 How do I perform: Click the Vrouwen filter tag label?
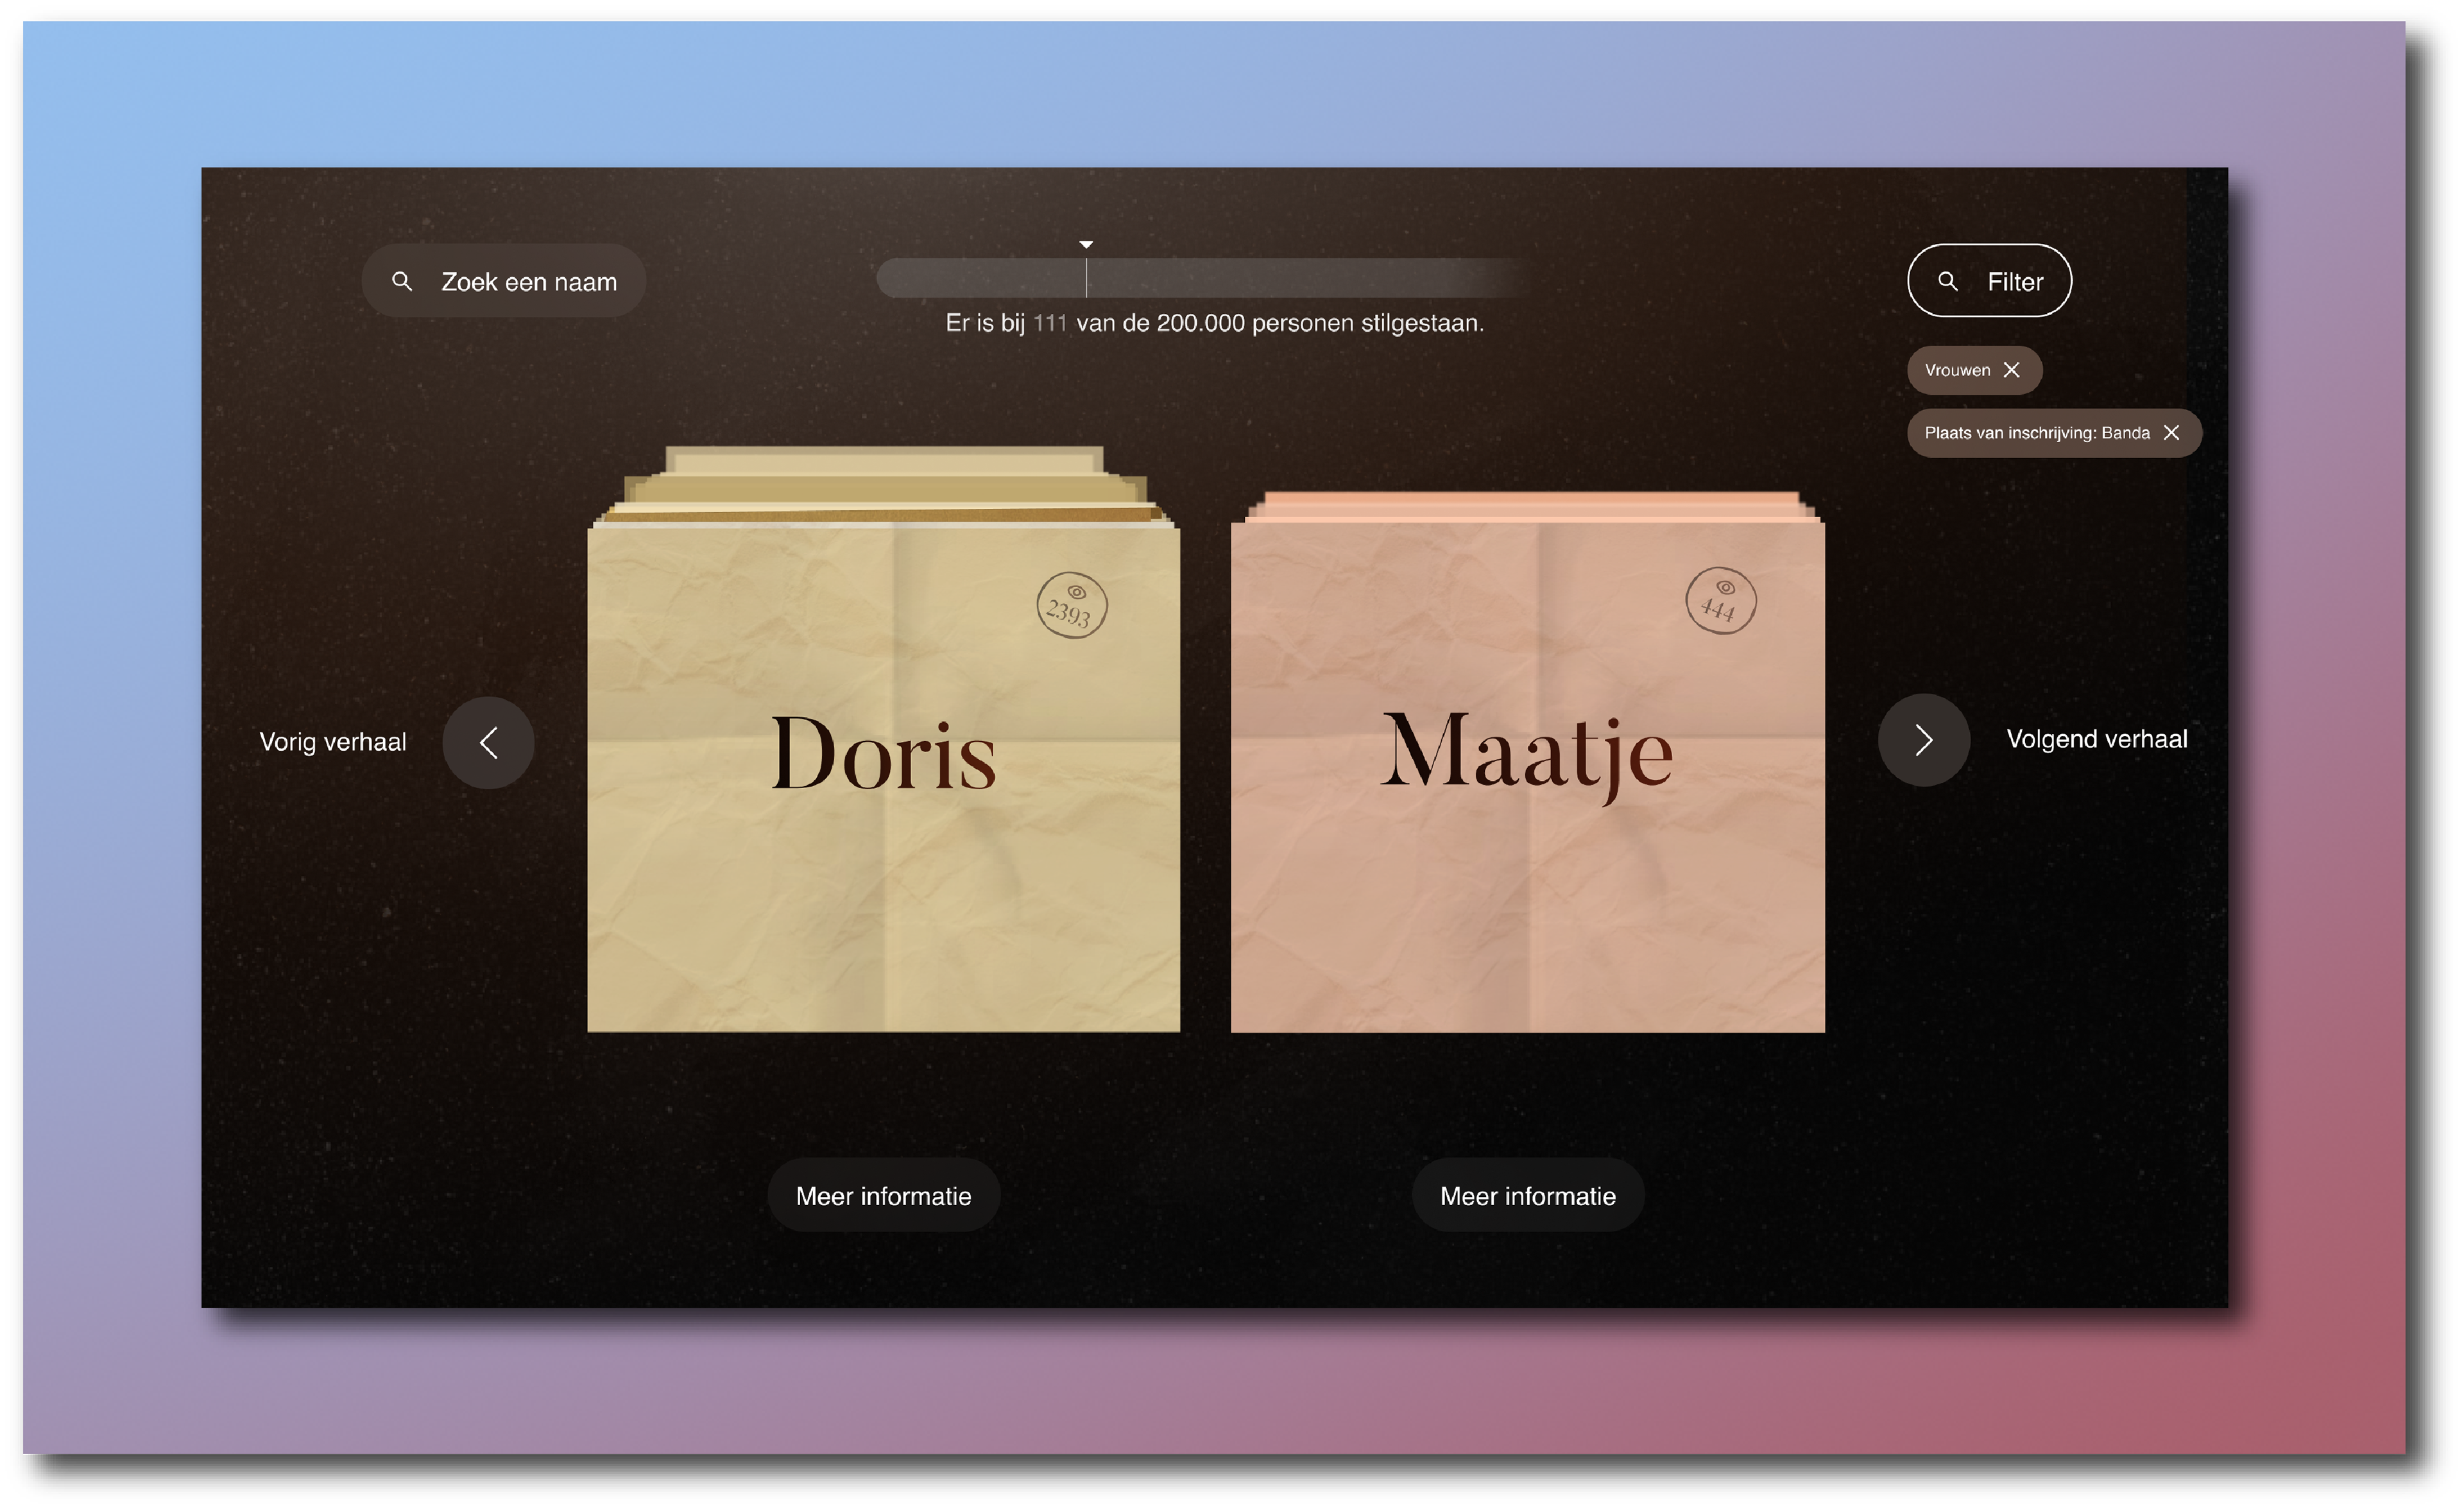click(1957, 370)
